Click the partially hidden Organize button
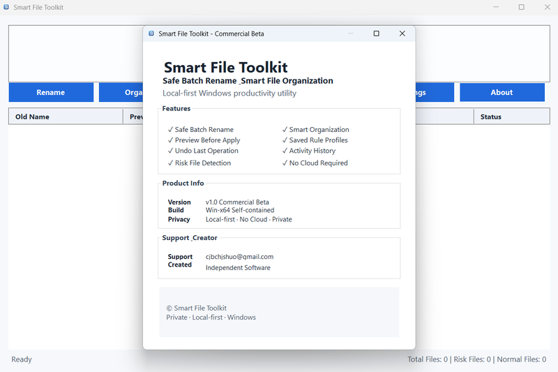 [121, 93]
